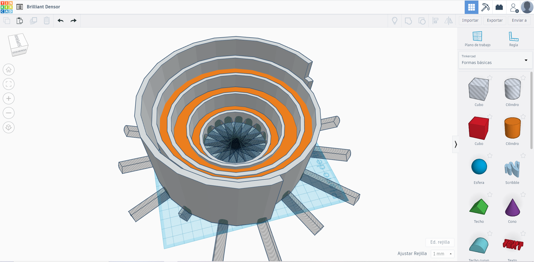Viewport: 534px width, 262px height.
Task: Click the Enviar a button
Action: (x=519, y=20)
